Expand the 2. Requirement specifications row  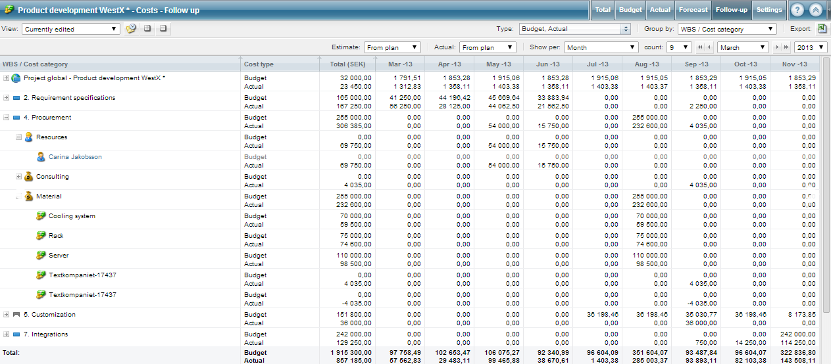7,98
